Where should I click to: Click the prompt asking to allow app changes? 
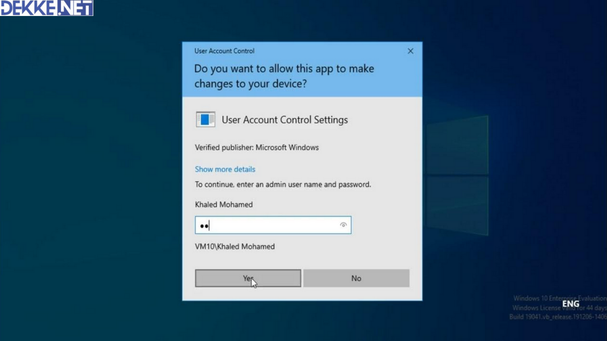pos(284,76)
